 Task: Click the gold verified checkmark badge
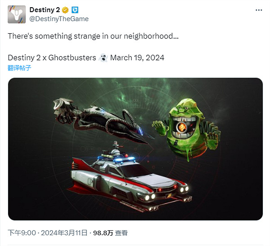tap(65, 10)
